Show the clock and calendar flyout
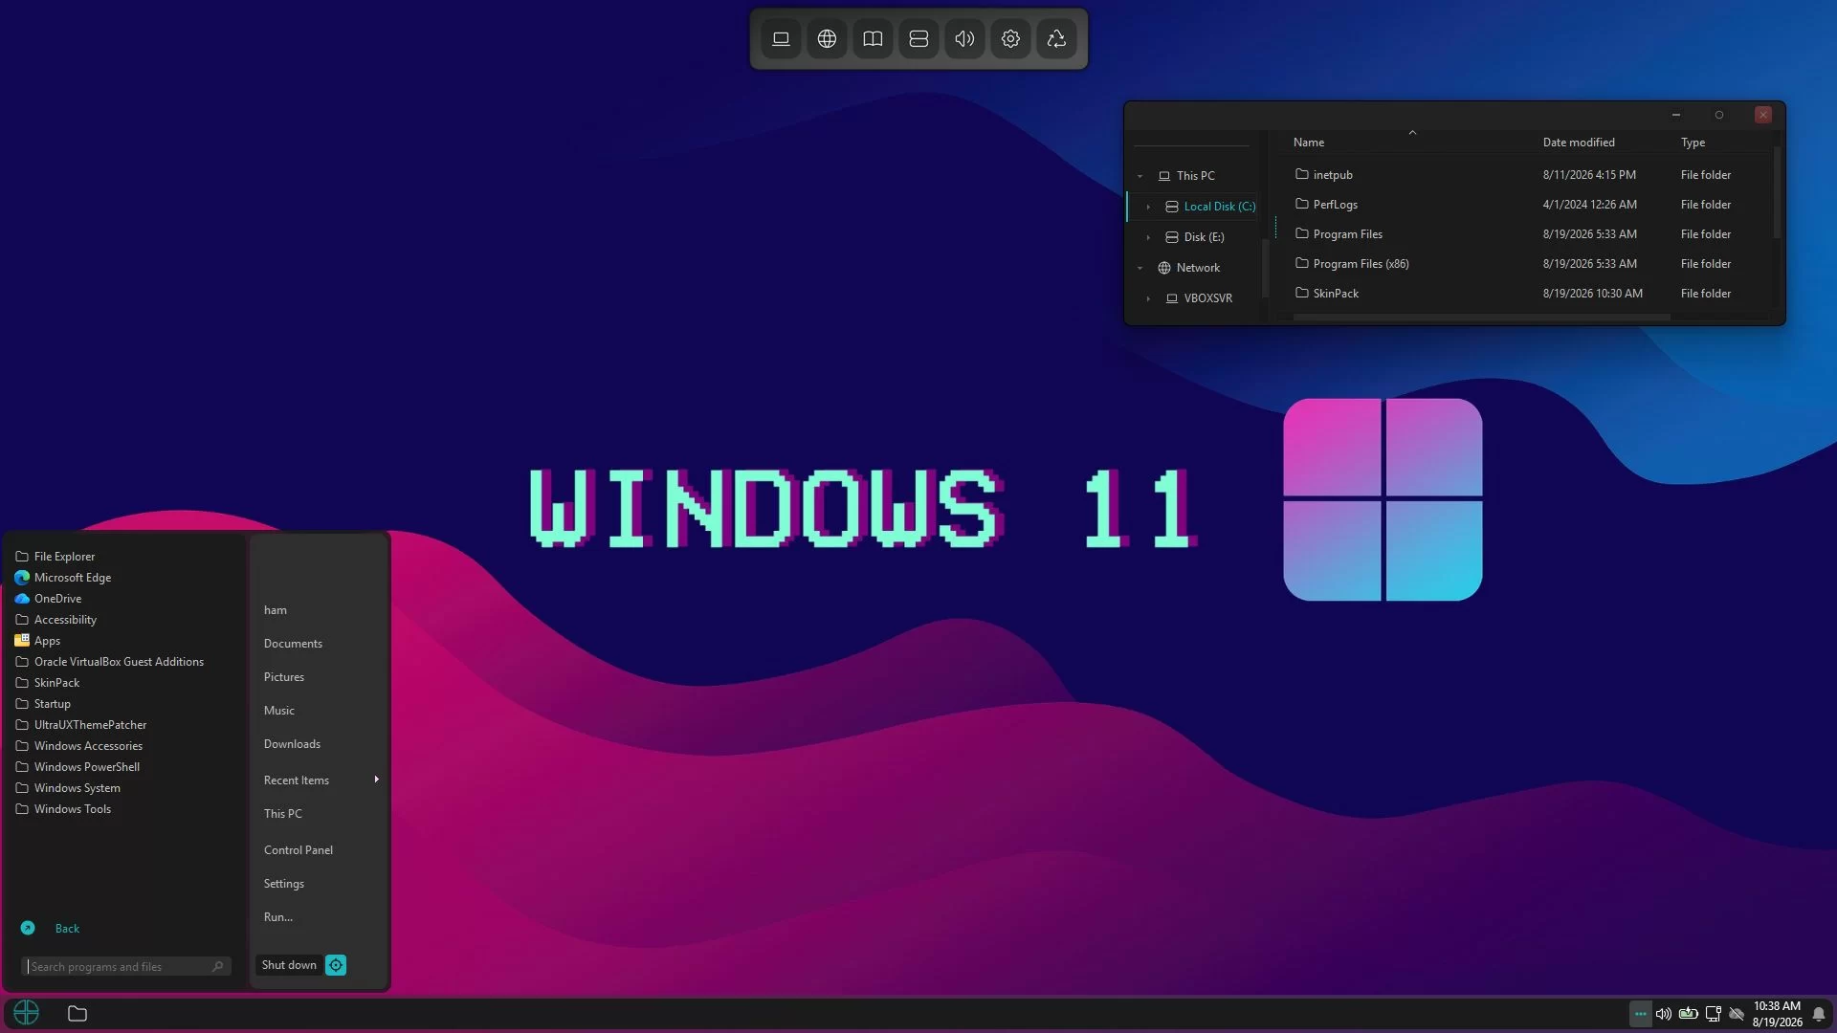 pos(1777,1014)
